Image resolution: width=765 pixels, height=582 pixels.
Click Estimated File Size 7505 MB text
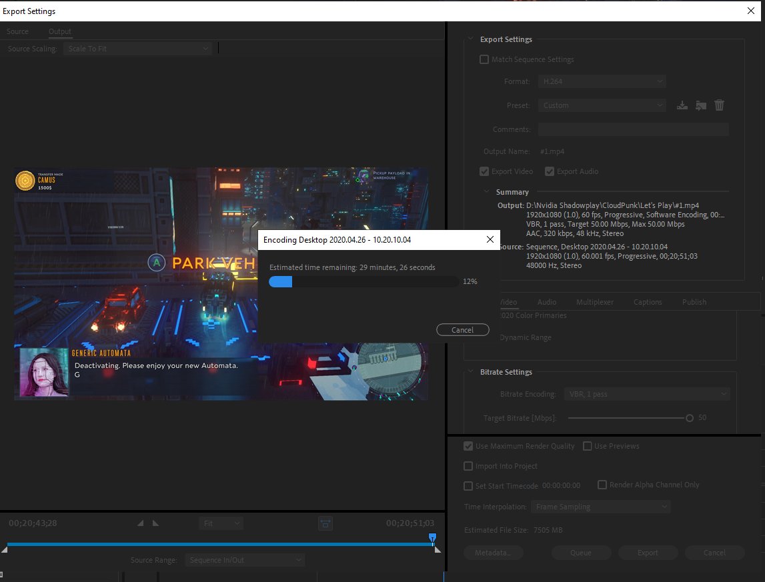pyautogui.click(x=514, y=530)
